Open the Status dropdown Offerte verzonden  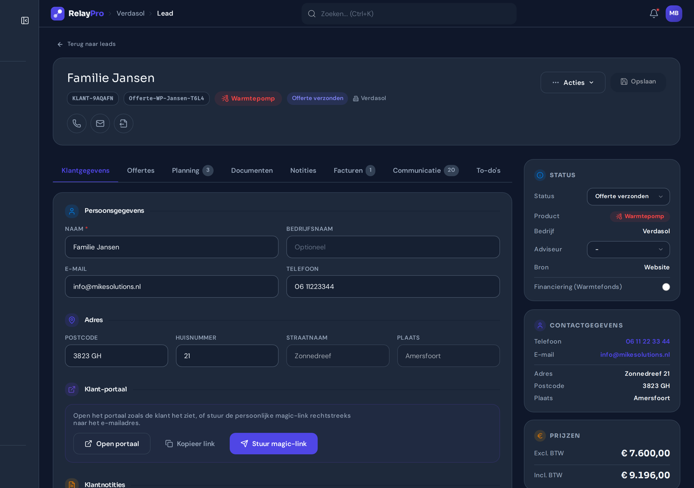coord(628,197)
